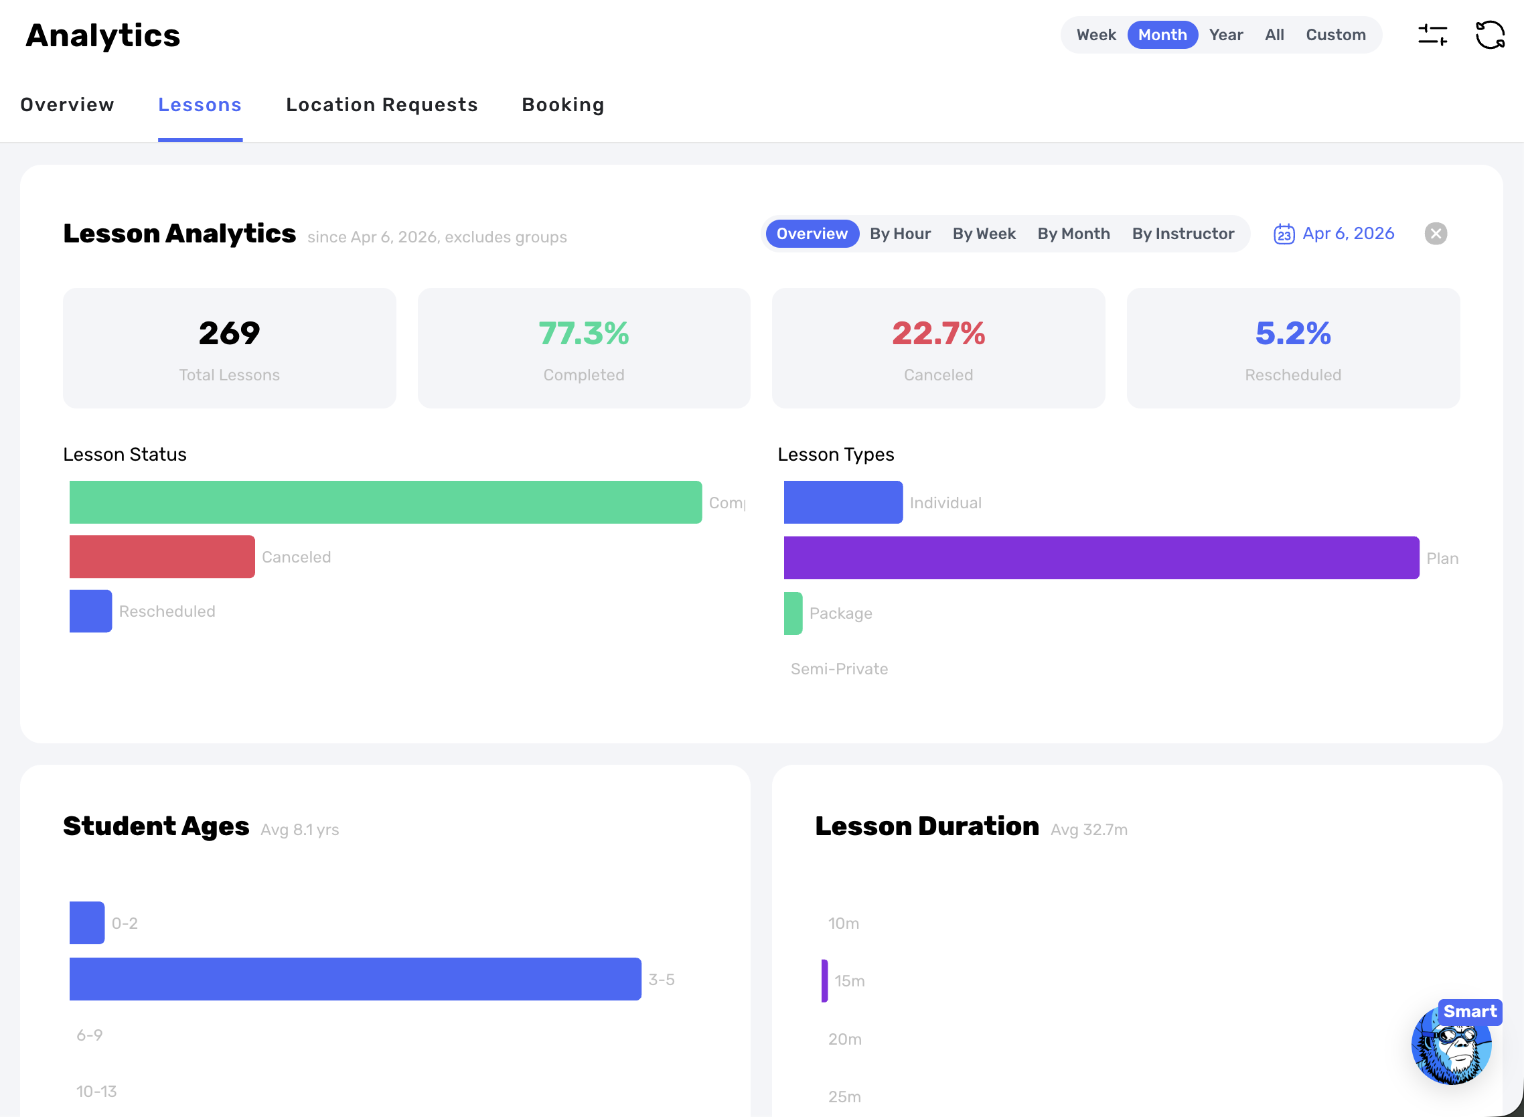Click the purple Plan lesson type bar
Screen dimensions: 1524x1117
[1101, 558]
